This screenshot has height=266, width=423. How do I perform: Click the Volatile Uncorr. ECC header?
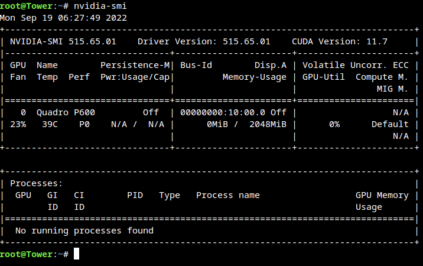(x=355, y=65)
